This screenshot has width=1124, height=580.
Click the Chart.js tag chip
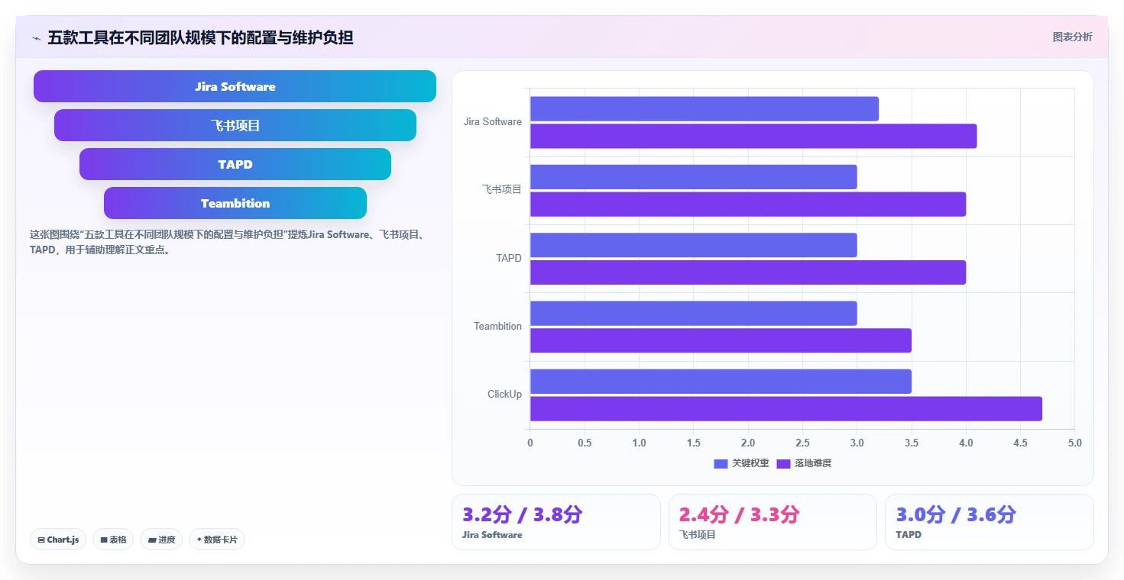pos(59,540)
